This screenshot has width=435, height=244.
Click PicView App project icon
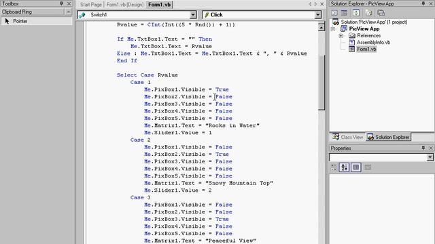pyautogui.click(x=344, y=28)
